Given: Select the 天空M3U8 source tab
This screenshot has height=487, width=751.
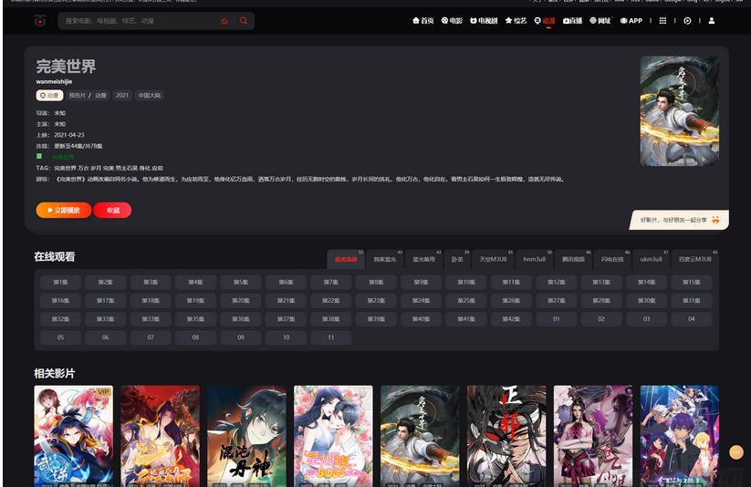Looking at the screenshot, I should [x=493, y=259].
